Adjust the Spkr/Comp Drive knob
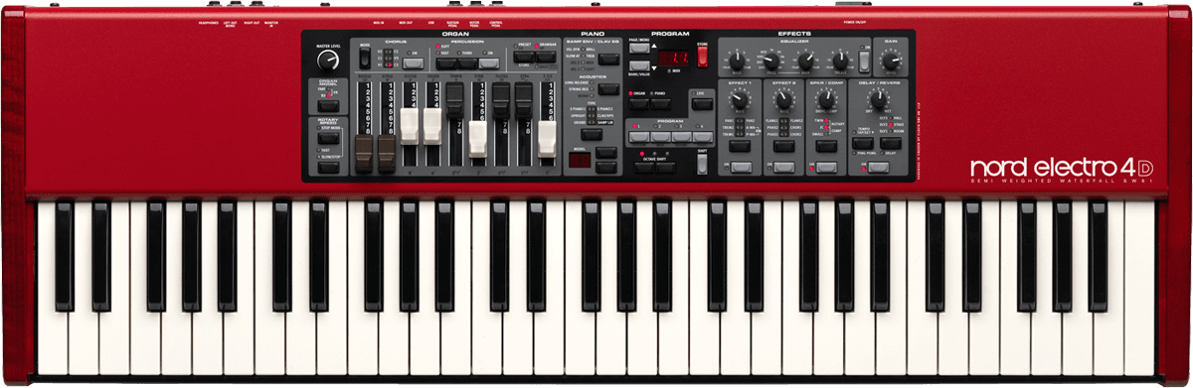Screen dimensions: 1193x388 (x=826, y=100)
